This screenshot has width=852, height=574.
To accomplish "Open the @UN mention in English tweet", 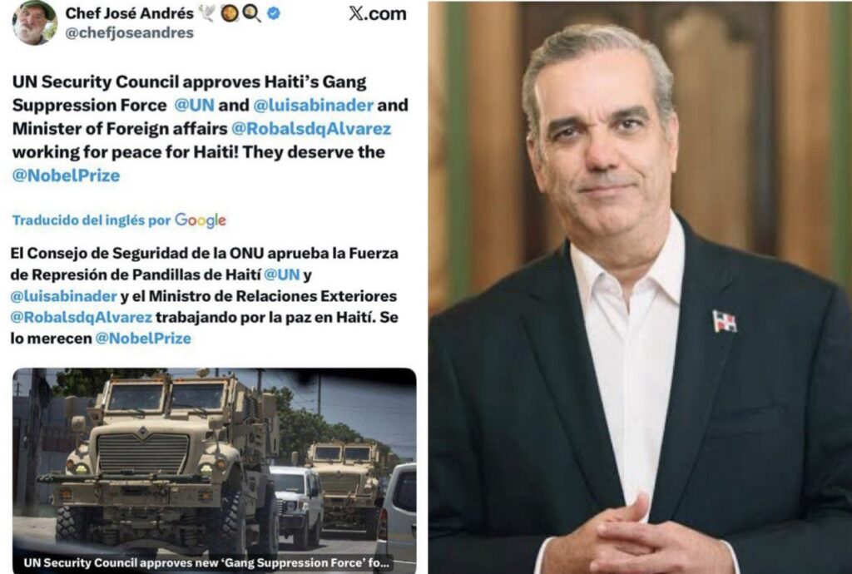I will (195, 105).
